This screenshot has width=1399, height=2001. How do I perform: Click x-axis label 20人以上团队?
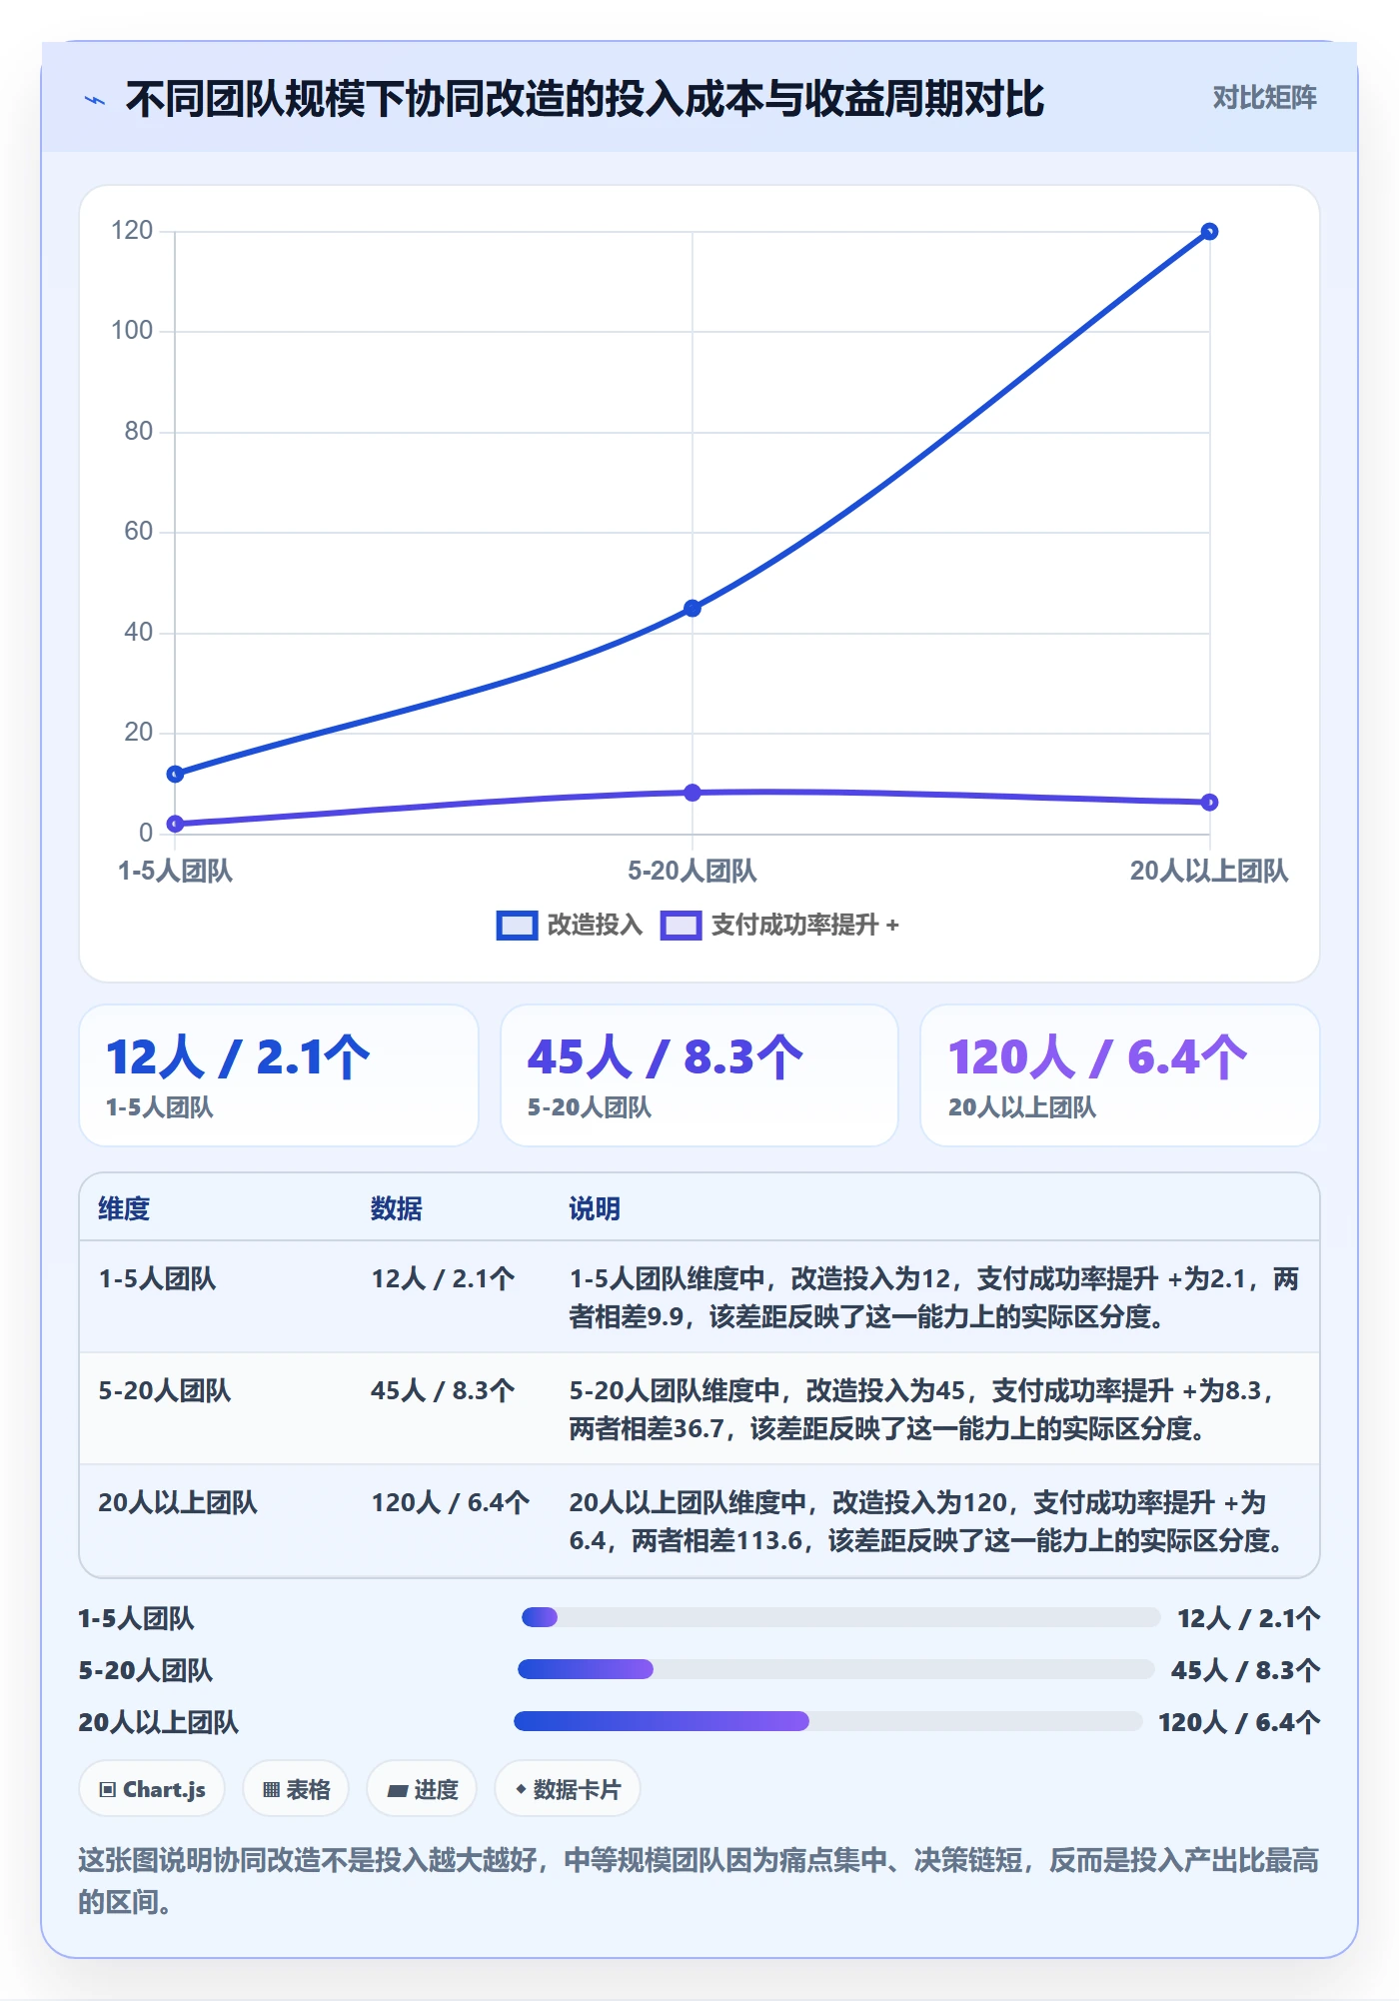coord(1209,871)
